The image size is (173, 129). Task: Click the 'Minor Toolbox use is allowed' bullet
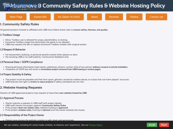tap(37, 40)
